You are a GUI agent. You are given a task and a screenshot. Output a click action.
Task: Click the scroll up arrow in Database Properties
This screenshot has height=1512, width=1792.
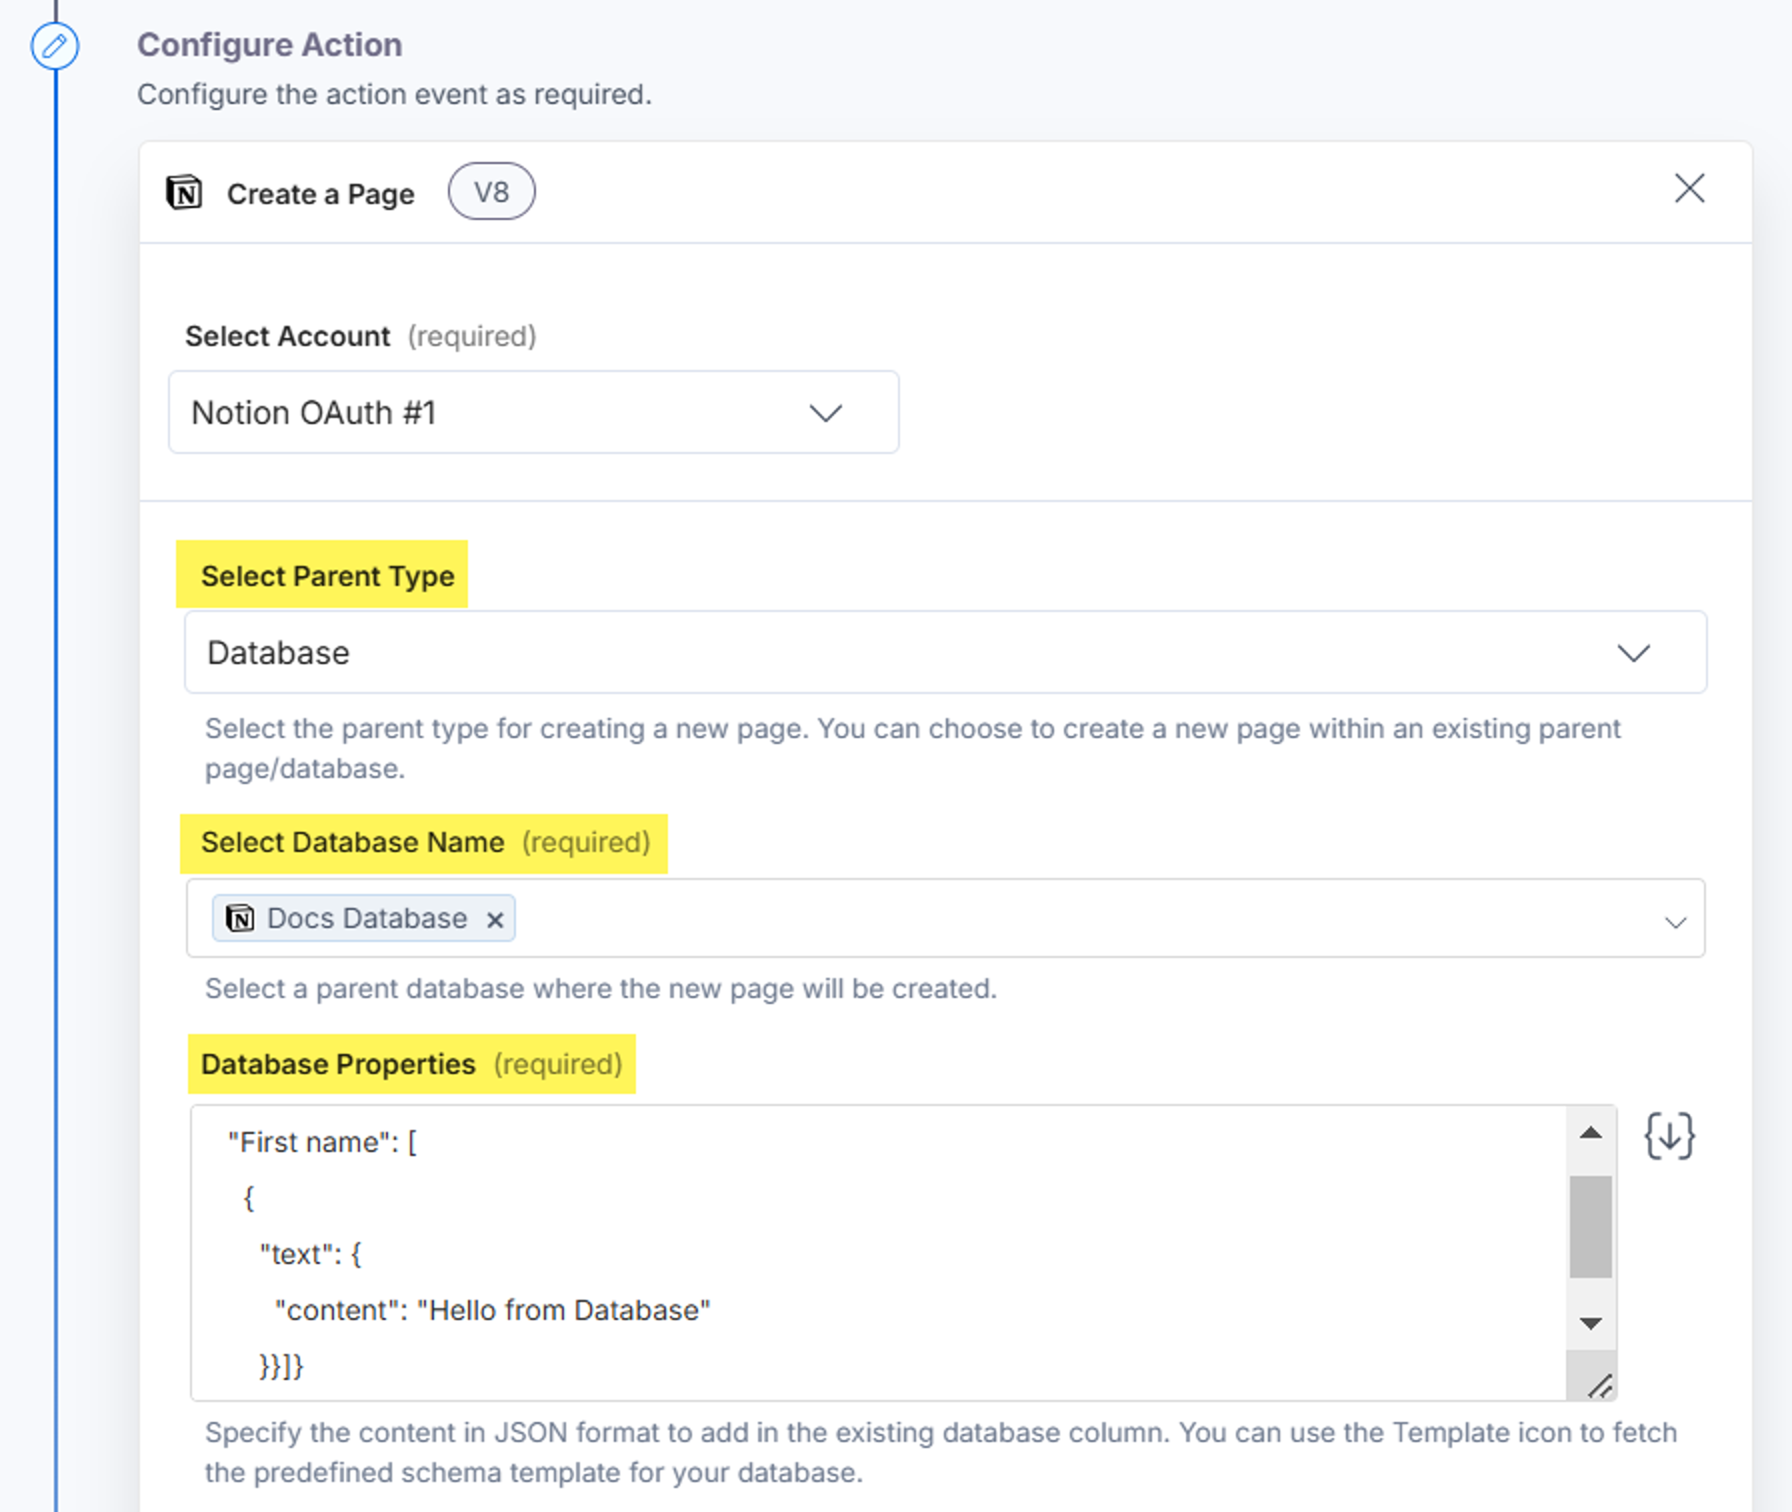[1590, 1132]
